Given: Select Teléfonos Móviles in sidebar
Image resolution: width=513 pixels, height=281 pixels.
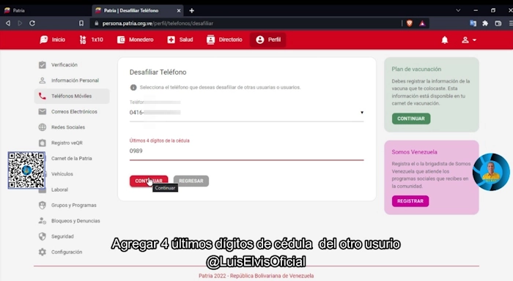Looking at the screenshot, I should tap(72, 96).
